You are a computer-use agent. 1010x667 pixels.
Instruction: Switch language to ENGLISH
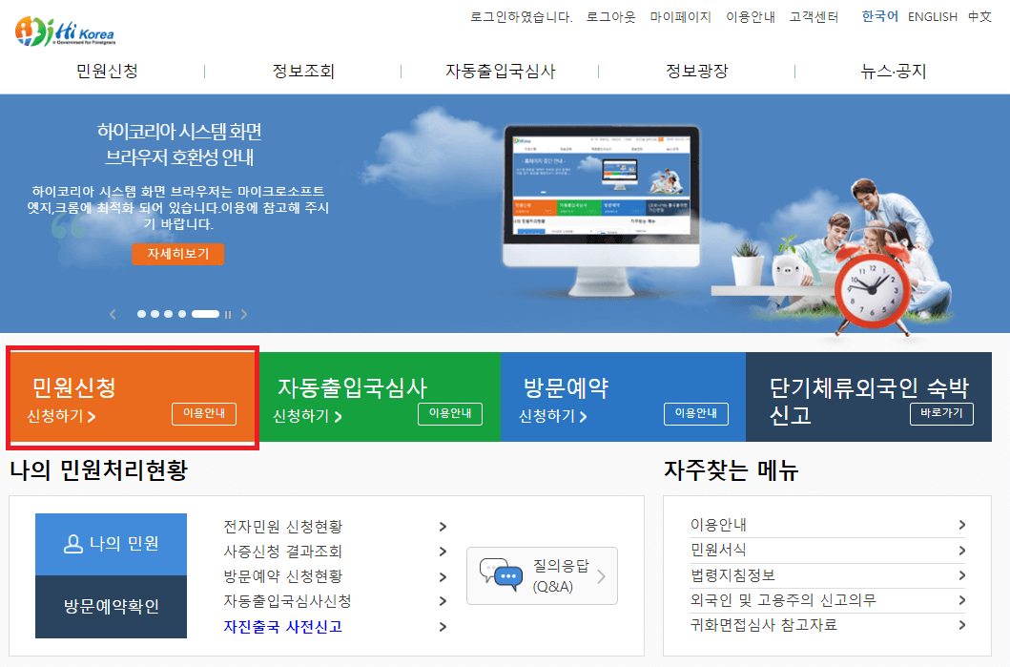pyautogui.click(x=932, y=16)
